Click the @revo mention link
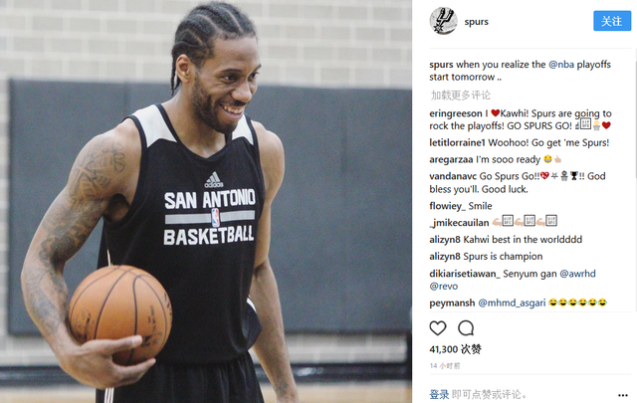 pos(443,286)
